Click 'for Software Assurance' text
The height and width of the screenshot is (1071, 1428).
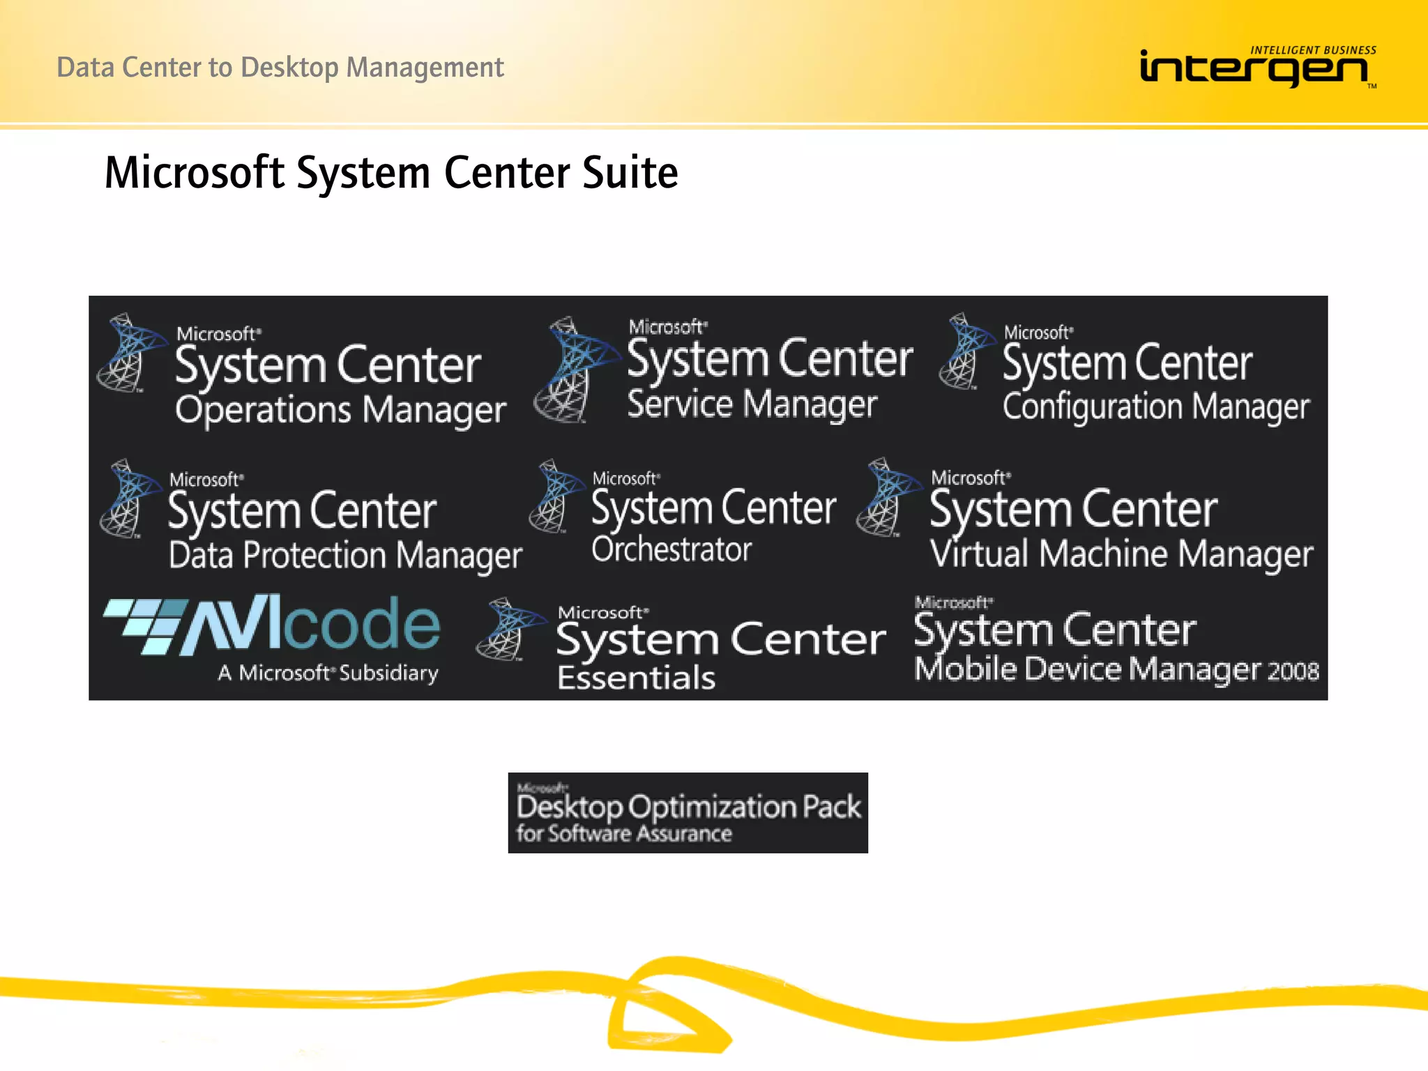click(x=624, y=833)
